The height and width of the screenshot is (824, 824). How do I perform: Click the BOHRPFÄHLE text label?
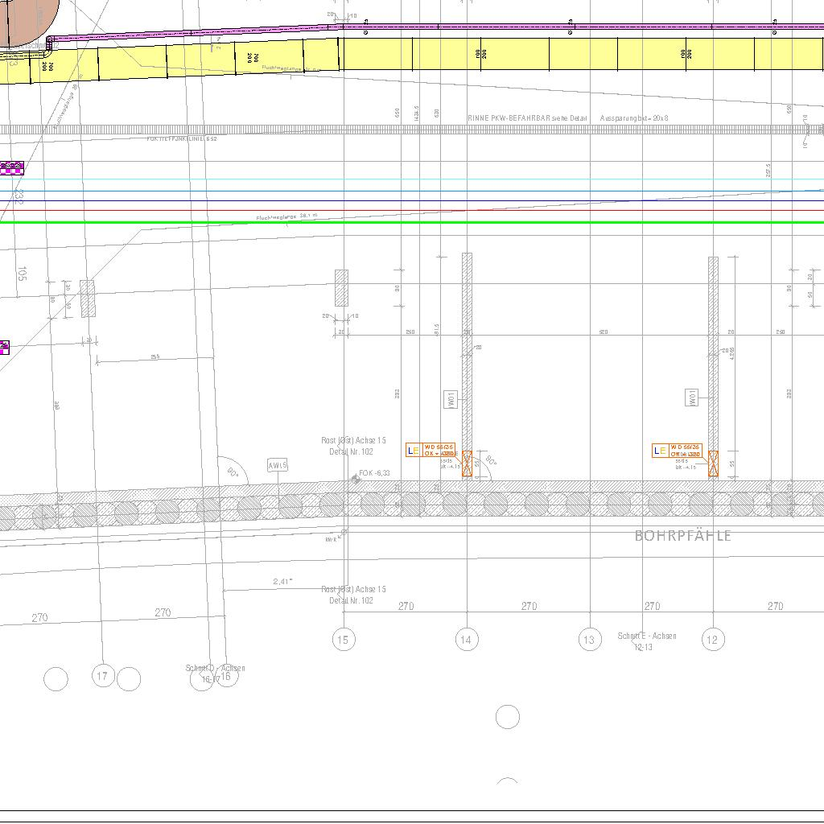pos(683,536)
